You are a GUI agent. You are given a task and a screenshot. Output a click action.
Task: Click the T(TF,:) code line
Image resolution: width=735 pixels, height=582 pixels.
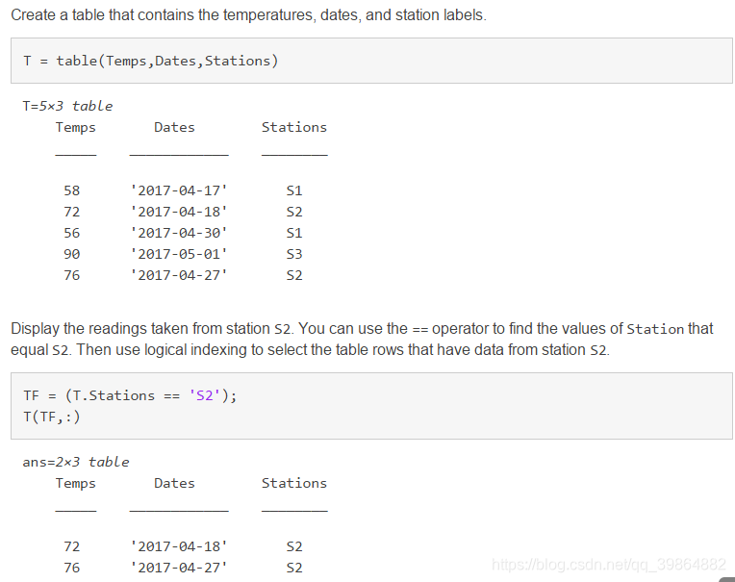52,417
